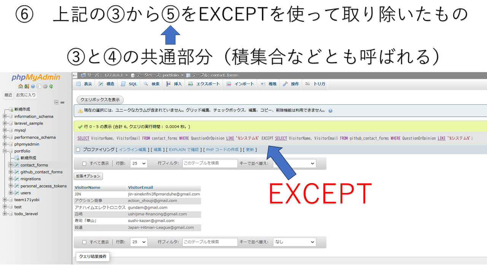Check the プロファイリング checkbox

(78, 149)
